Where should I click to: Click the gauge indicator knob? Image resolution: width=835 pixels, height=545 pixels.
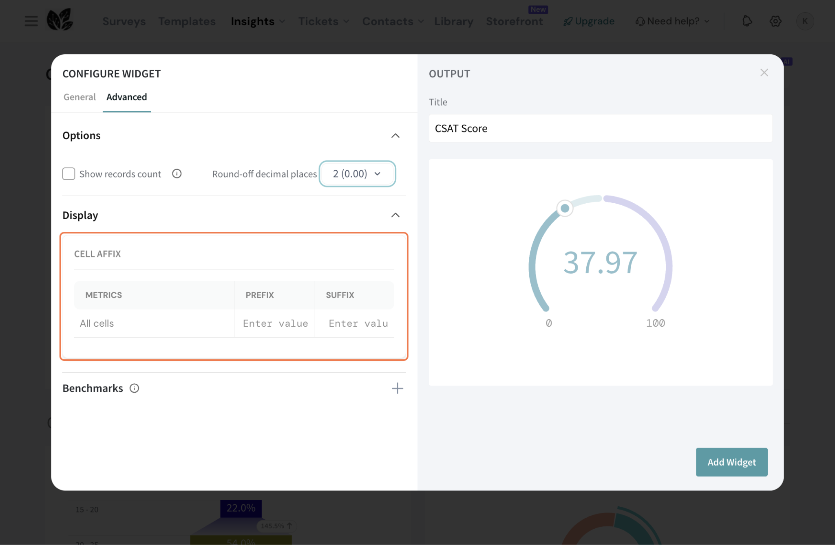[x=565, y=209]
